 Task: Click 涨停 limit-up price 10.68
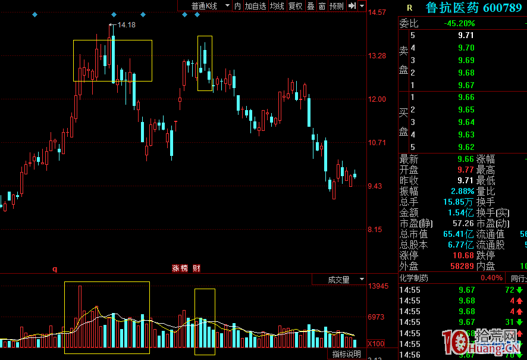coord(463,255)
